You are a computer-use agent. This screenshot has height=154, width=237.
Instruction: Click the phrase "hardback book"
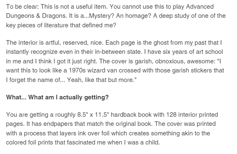[x=131, y=115]
